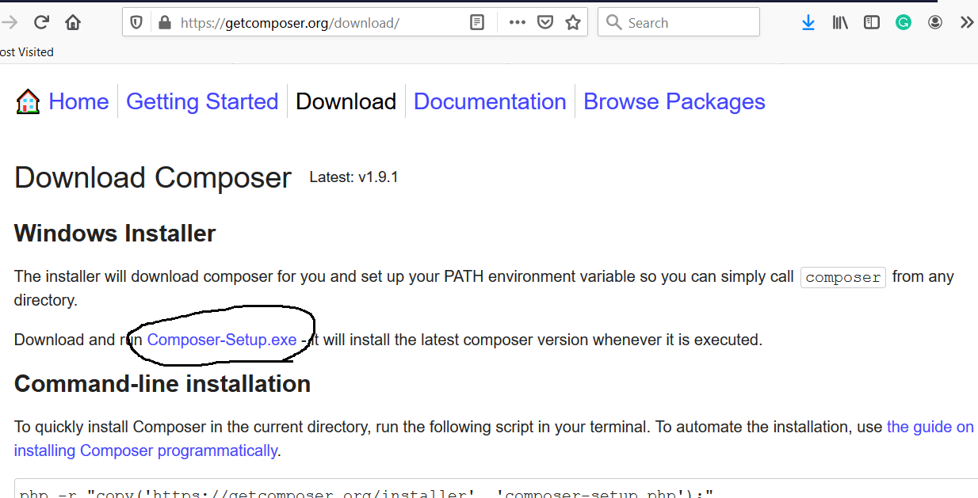Open the Firefox Library menu
Image resolution: width=978 pixels, height=498 pixels.
(839, 21)
